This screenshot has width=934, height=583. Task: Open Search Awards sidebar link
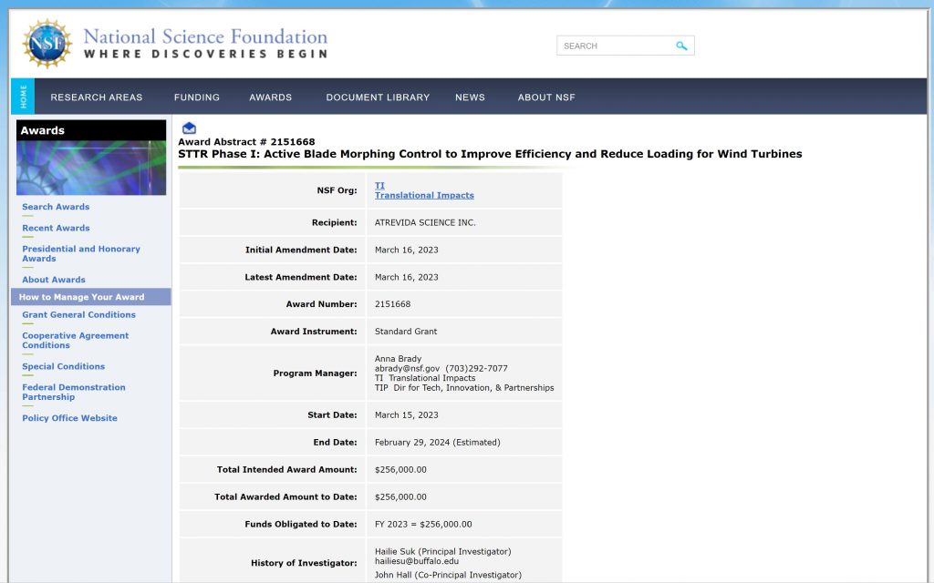coord(56,207)
